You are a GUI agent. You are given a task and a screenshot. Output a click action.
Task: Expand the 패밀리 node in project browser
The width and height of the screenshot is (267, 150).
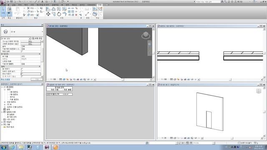[x=2, y=122]
